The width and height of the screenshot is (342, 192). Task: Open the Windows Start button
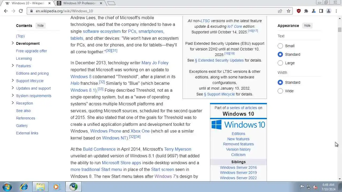coord(7,187)
